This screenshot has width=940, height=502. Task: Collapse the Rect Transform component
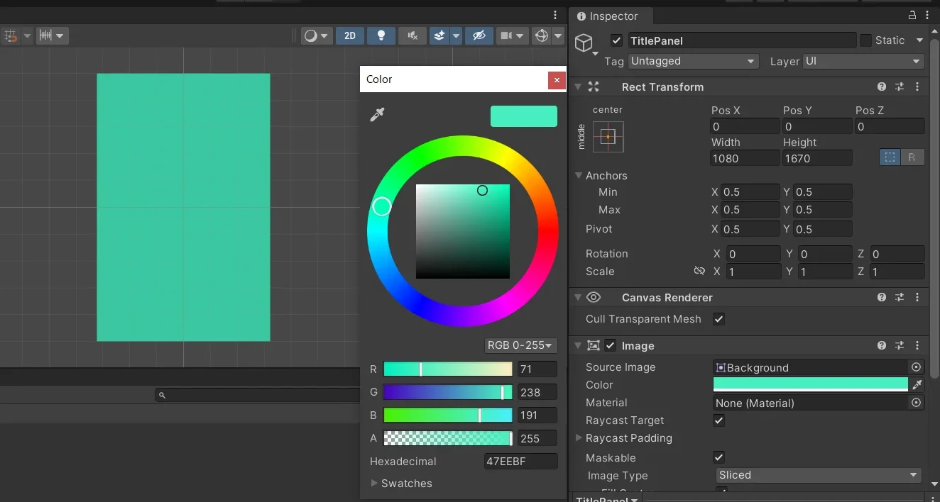pyautogui.click(x=578, y=87)
